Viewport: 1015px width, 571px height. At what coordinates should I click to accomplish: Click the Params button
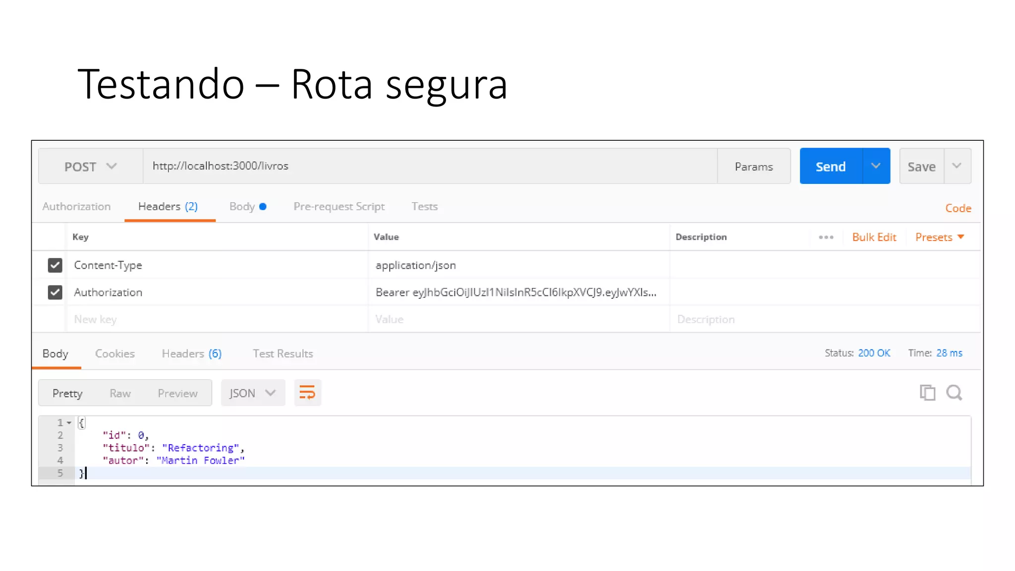[754, 167]
